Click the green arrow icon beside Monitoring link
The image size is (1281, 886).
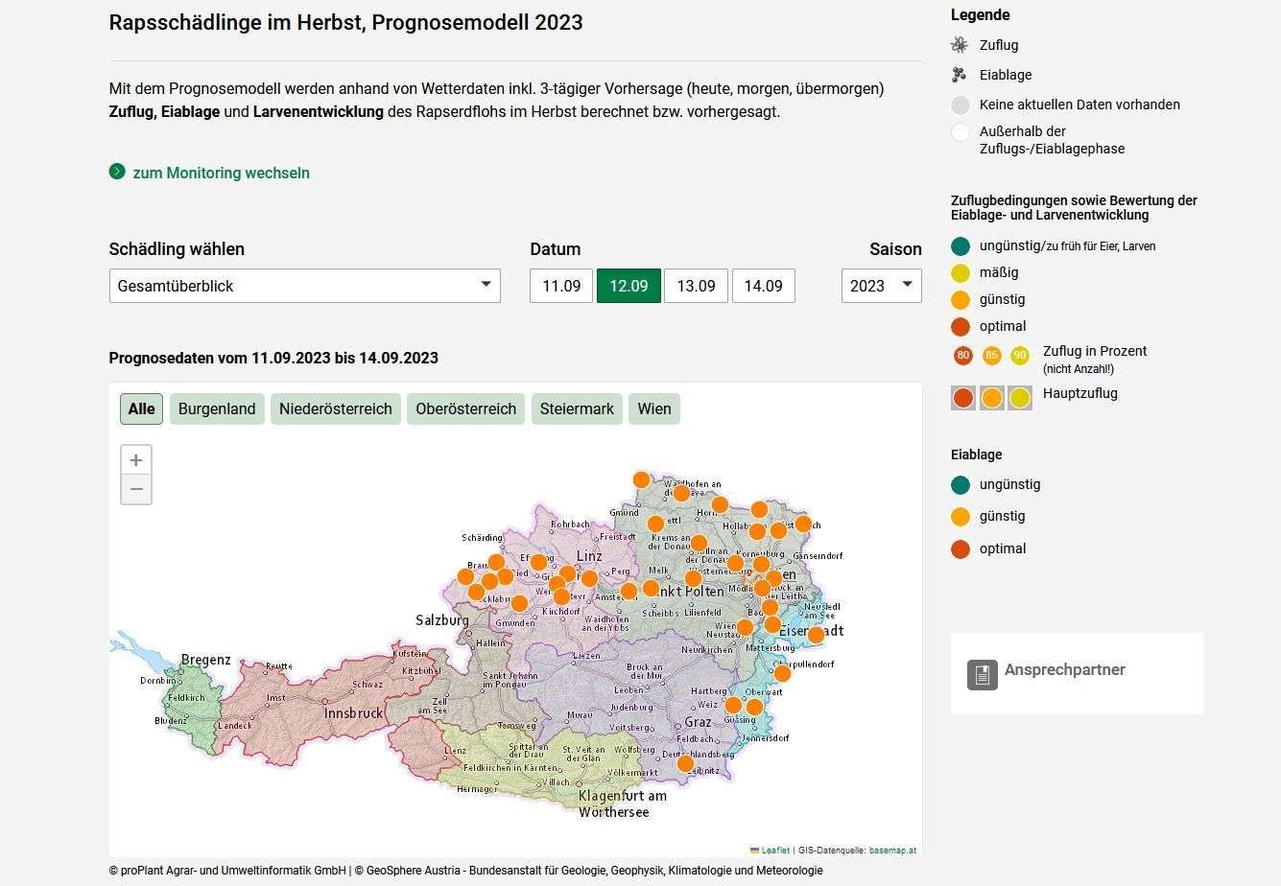[117, 172]
